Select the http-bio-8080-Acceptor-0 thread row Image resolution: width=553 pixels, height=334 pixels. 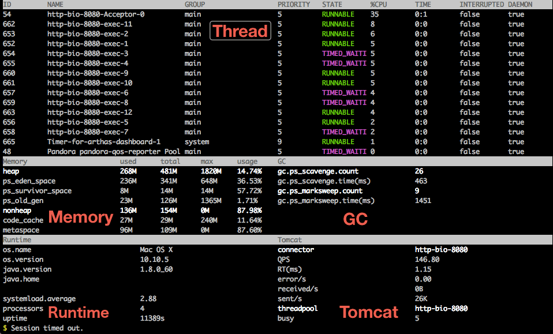(x=276, y=14)
